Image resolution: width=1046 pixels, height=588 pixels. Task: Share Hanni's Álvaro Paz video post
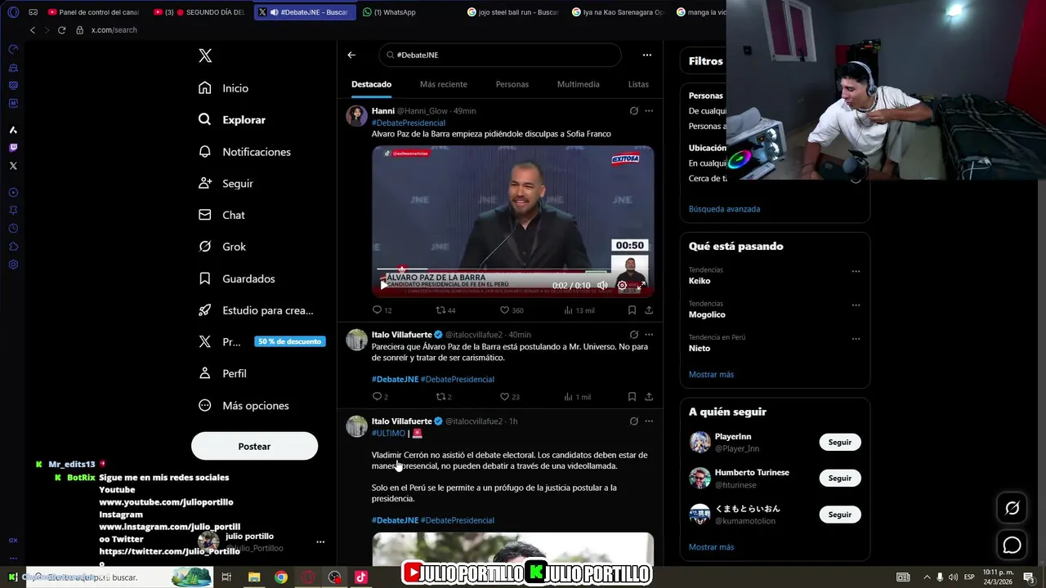[649, 310]
